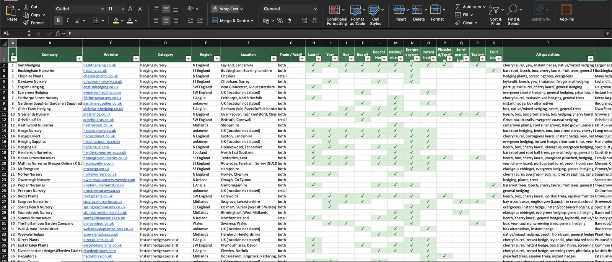The width and height of the screenshot is (612, 262).
Task: Click the formula bar input
Action: tap(335, 34)
